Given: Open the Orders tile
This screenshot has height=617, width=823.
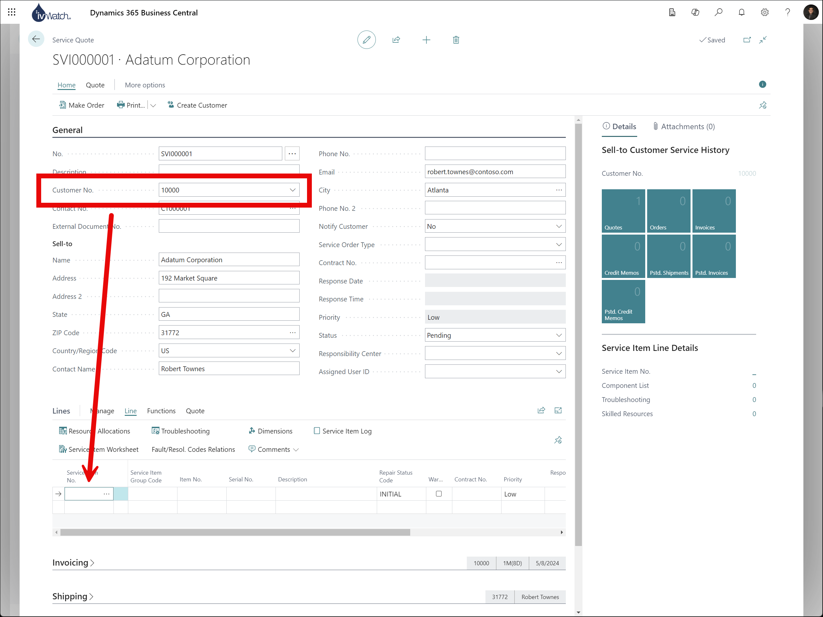Looking at the screenshot, I should [x=669, y=211].
